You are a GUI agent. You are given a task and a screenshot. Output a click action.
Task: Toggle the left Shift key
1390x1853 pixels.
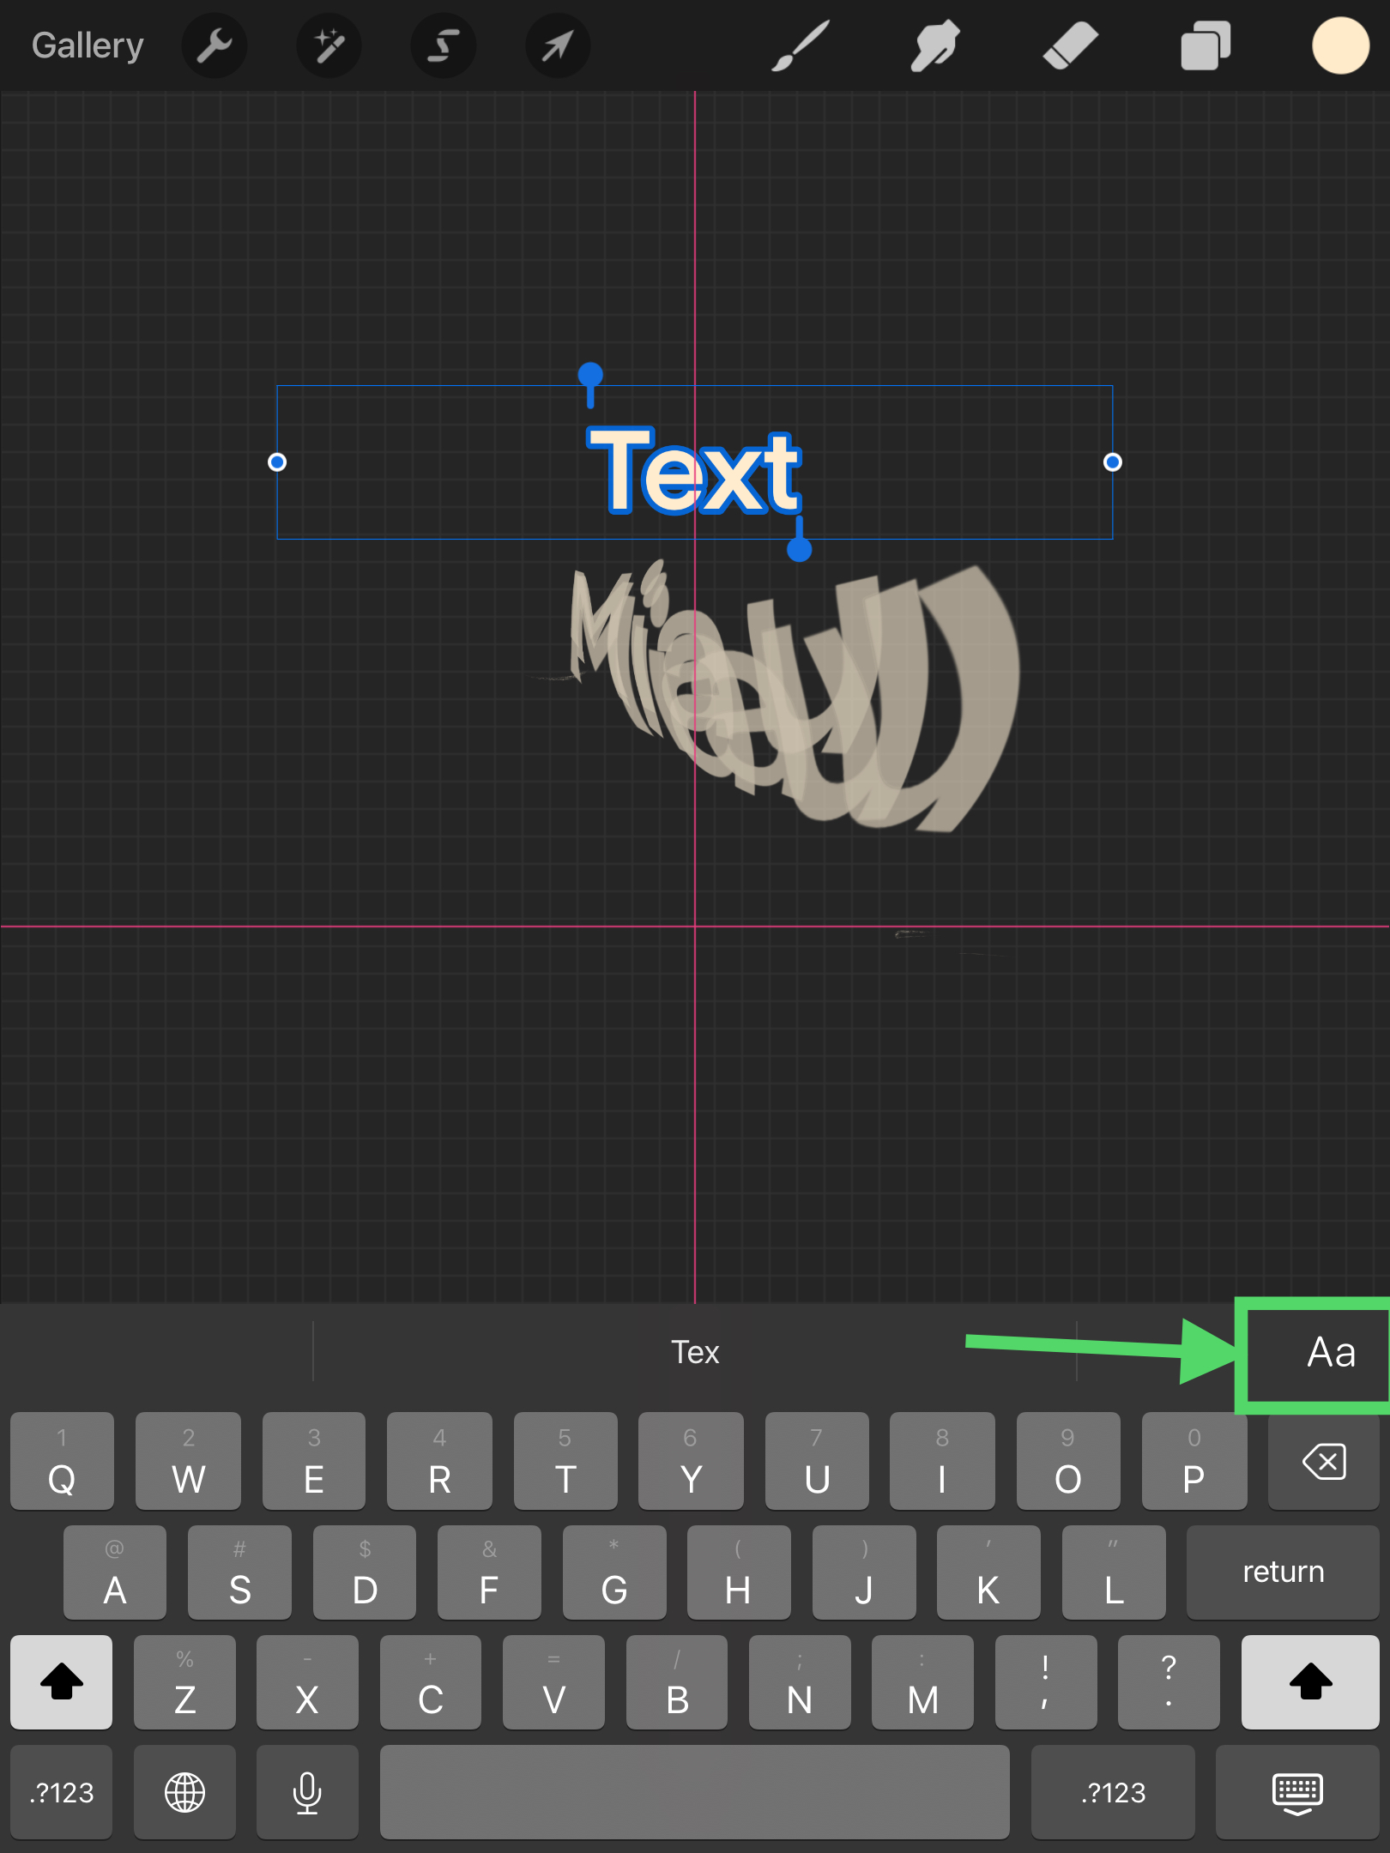(x=62, y=1681)
